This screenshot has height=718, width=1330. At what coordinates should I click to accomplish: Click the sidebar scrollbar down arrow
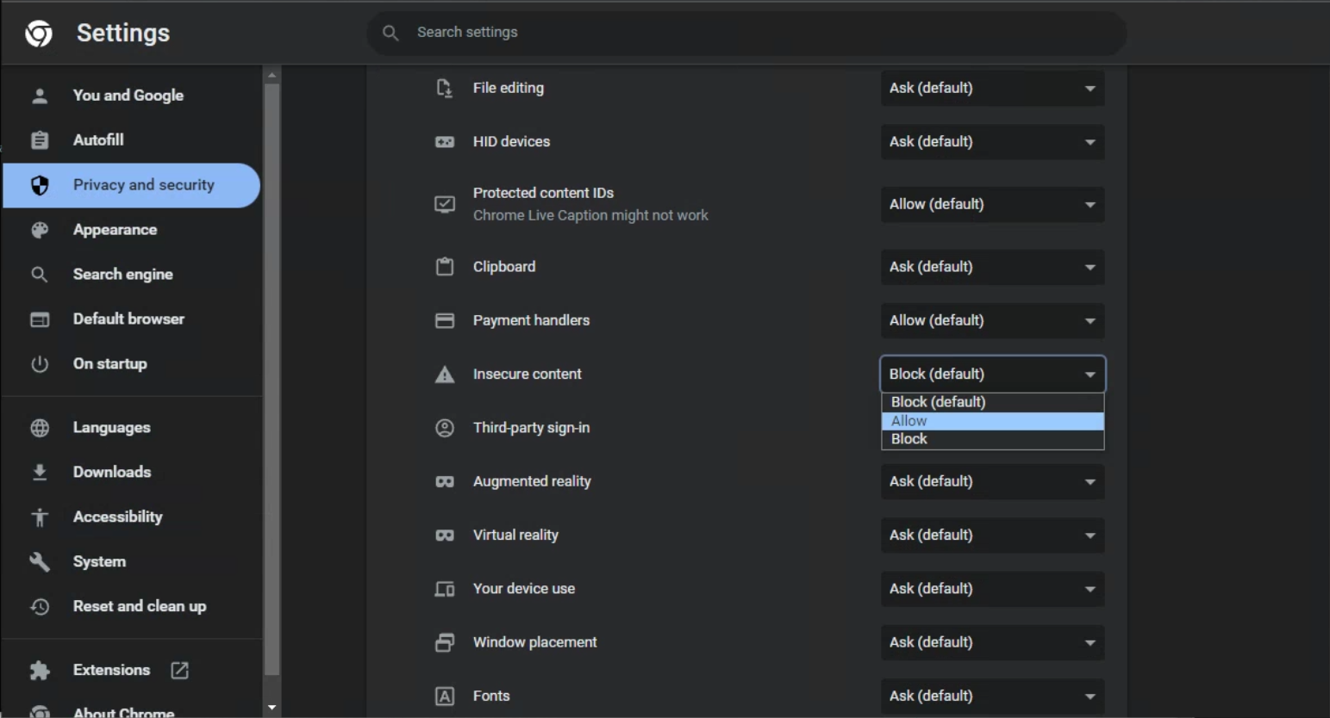(272, 708)
